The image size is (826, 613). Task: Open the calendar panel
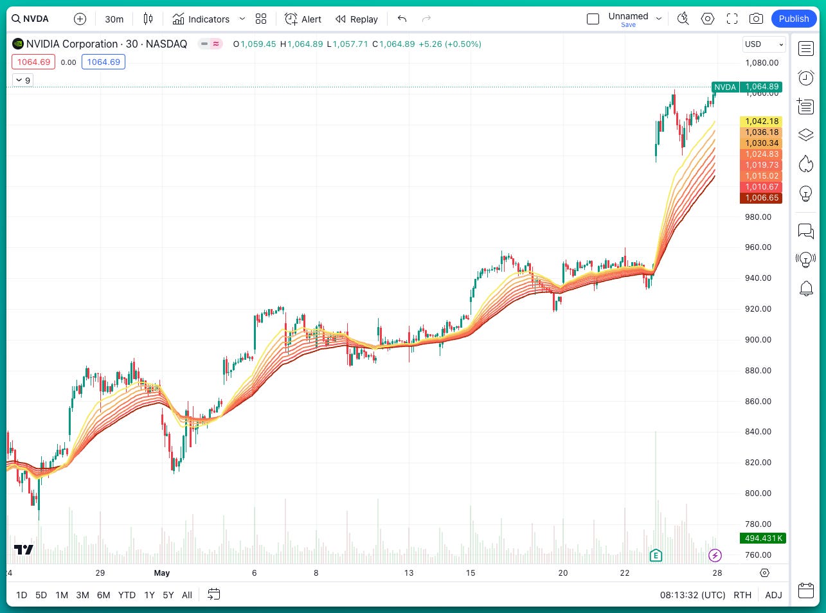pyautogui.click(x=806, y=590)
